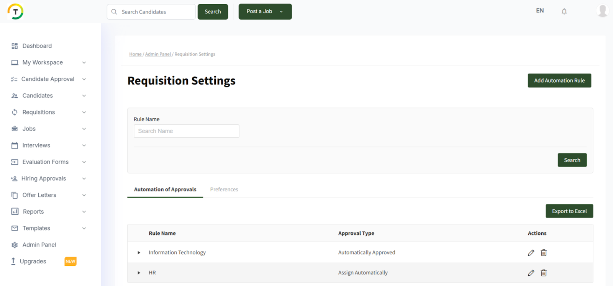
Task: Switch to the Preferences tab
Action: tap(224, 190)
